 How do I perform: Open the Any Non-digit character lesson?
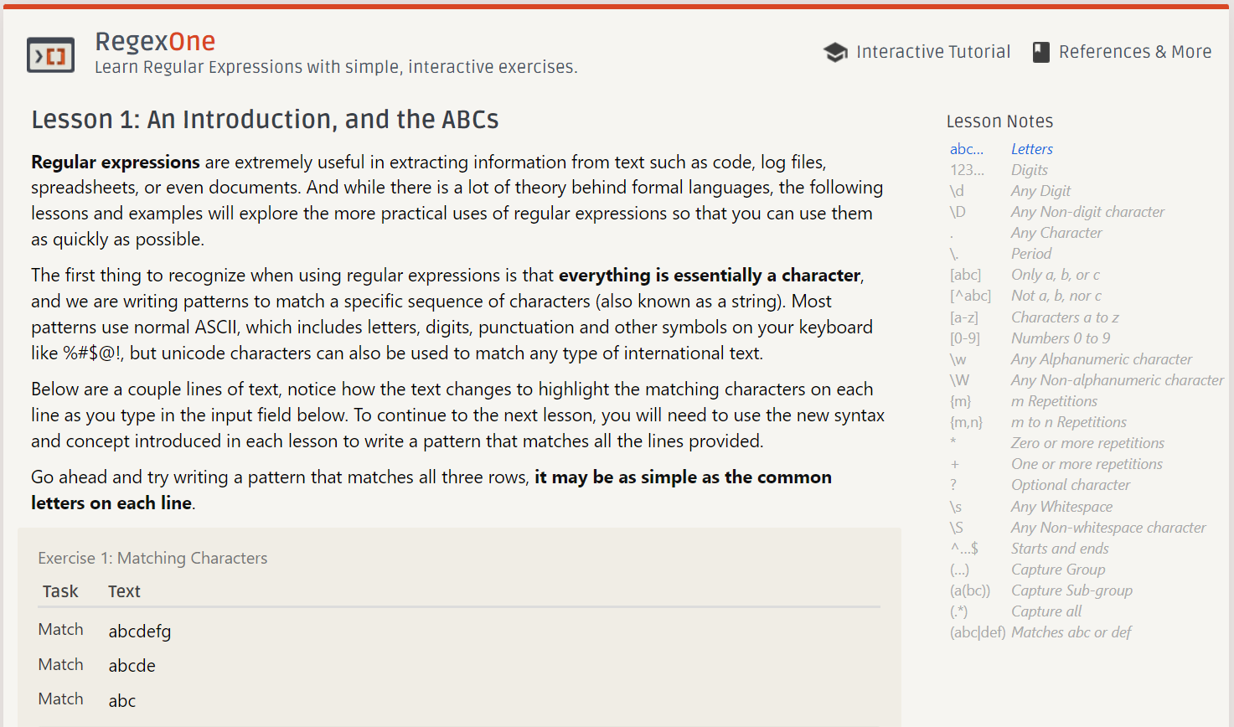[1088, 212]
